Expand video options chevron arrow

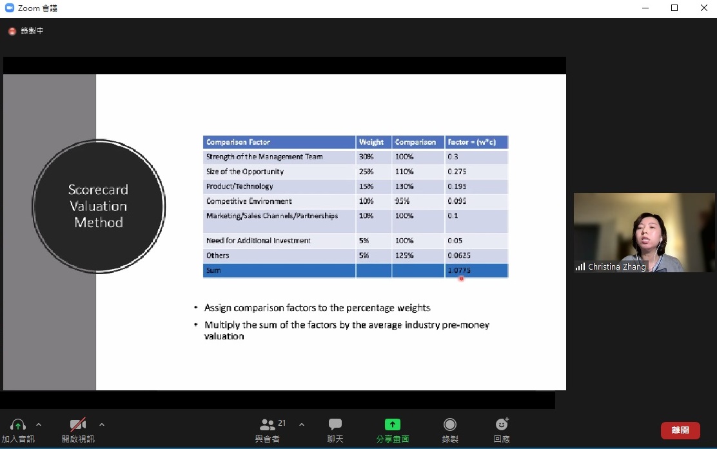click(102, 424)
